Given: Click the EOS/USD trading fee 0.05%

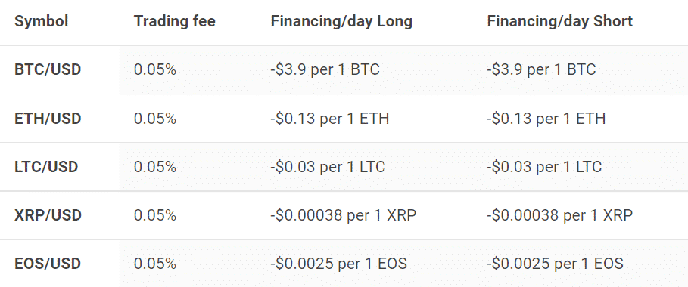Looking at the screenshot, I should coord(155,264).
